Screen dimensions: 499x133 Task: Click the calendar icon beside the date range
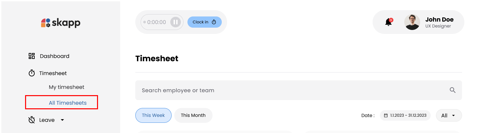pyautogui.click(x=386, y=116)
